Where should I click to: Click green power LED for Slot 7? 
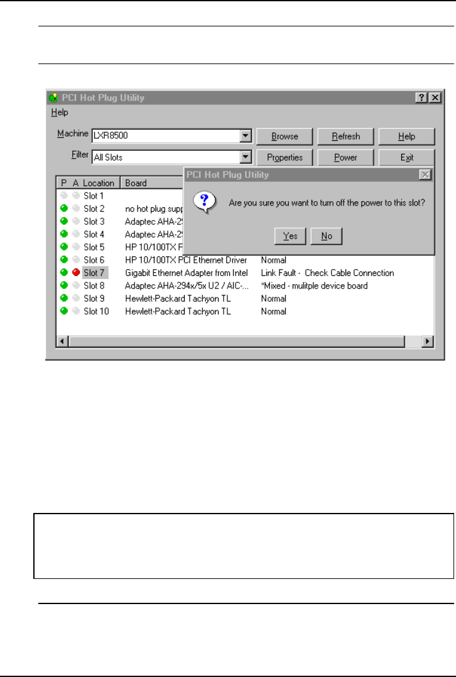tap(64, 272)
